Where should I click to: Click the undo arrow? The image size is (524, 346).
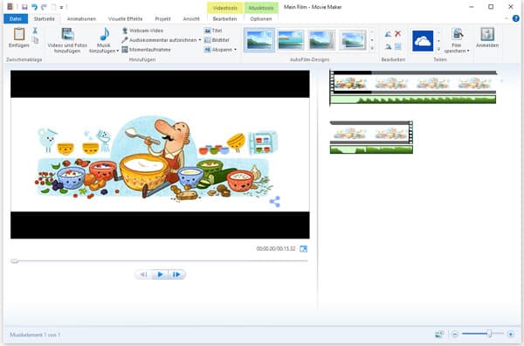(x=34, y=7)
